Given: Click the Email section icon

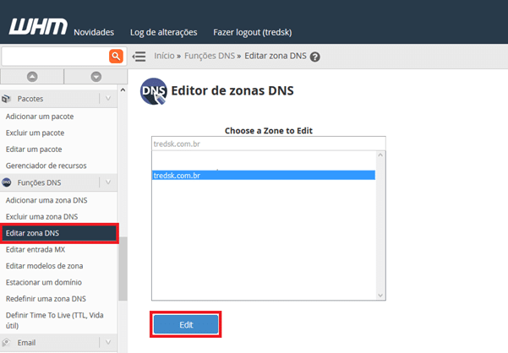Looking at the screenshot, I should pyautogui.click(x=7, y=342).
